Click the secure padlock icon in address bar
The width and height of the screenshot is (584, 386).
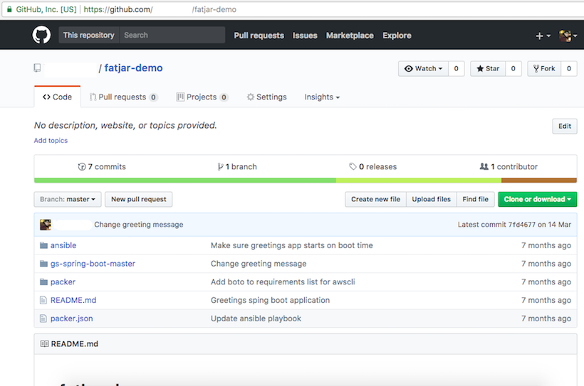pyautogui.click(x=9, y=9)
